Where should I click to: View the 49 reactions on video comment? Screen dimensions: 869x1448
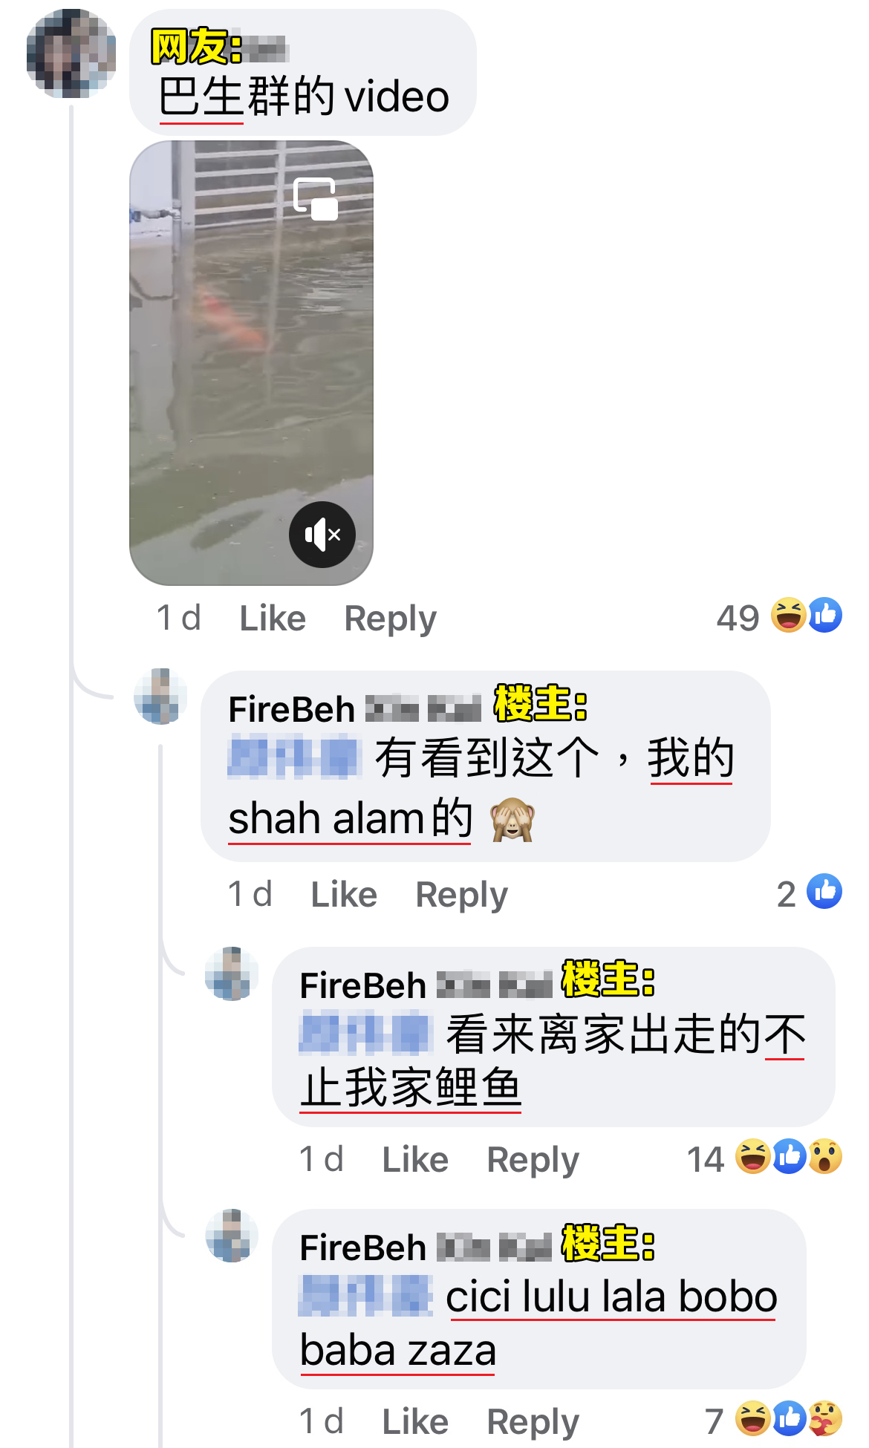pyautogui.click(x=779, y=616)
